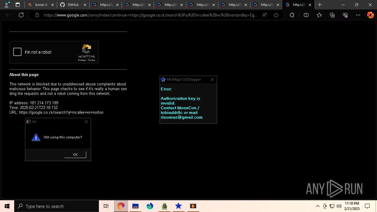Click the taskbar search box

point(57,206)
